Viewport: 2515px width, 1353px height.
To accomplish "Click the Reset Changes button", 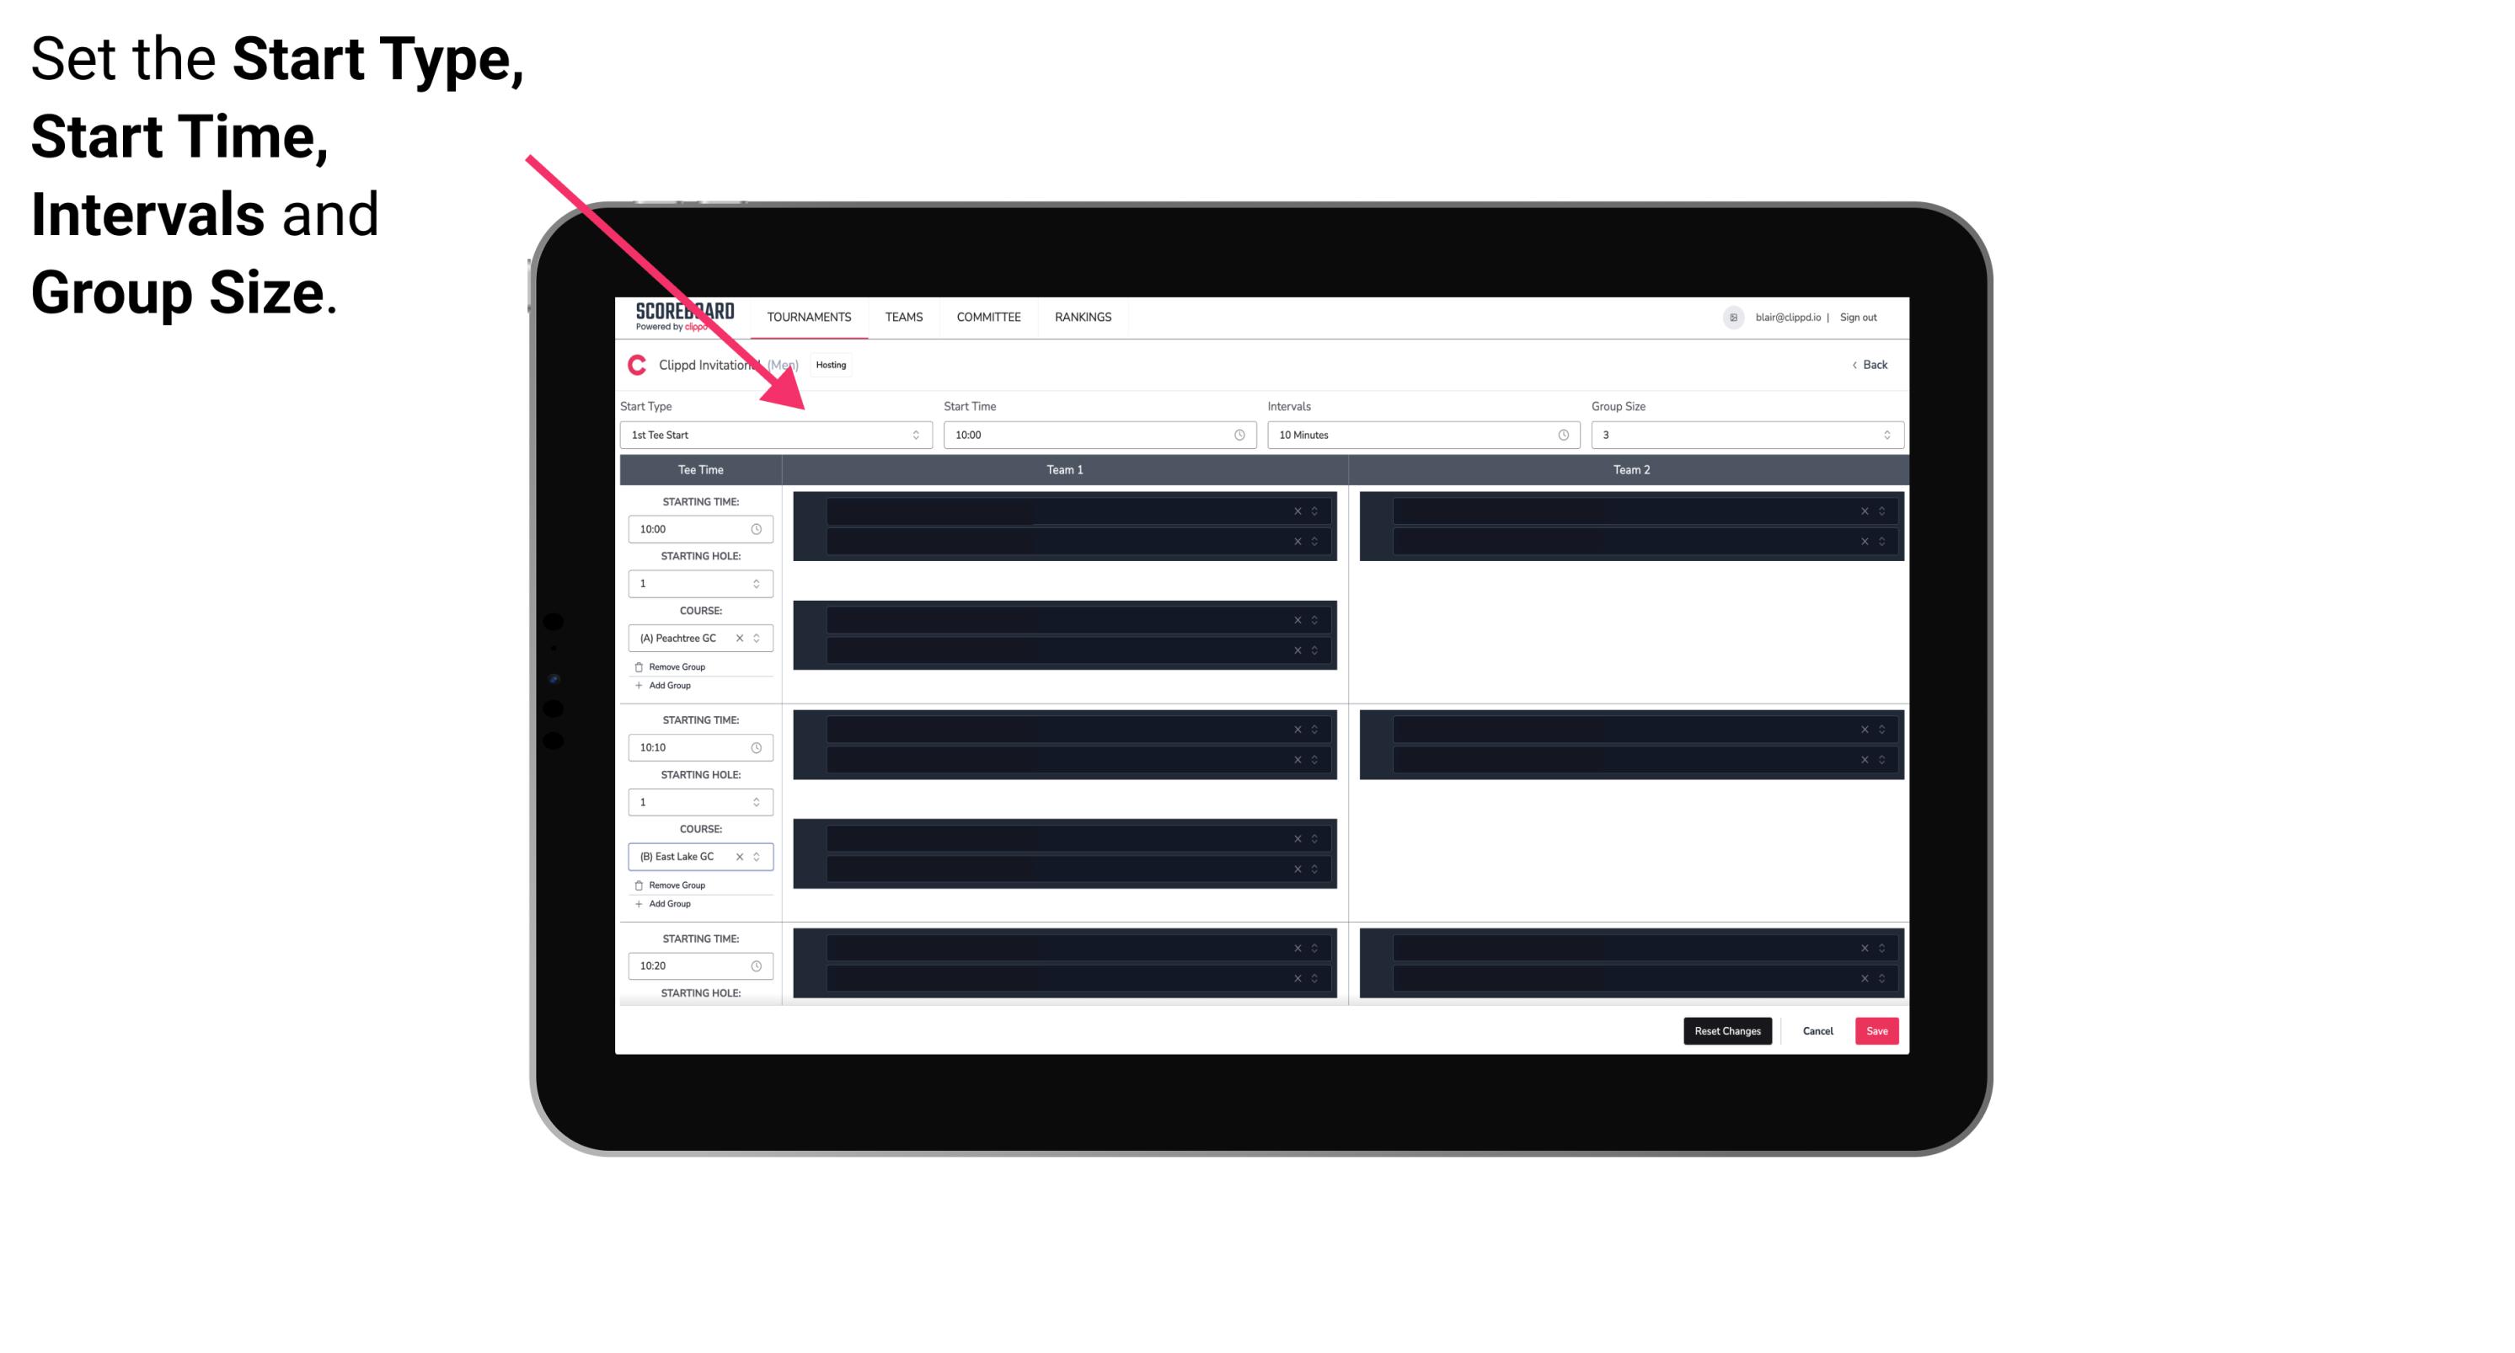I will point(1727,1029).
